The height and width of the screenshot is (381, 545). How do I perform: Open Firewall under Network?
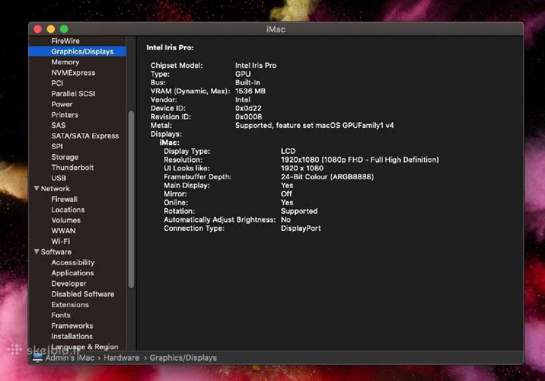click(64, 199)
